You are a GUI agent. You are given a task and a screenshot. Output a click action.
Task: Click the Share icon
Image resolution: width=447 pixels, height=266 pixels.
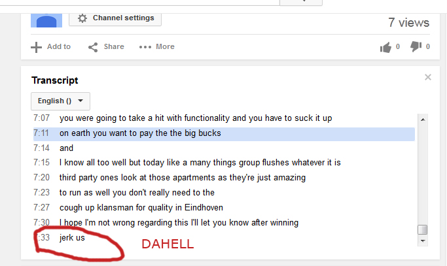(x=93, y=47)
